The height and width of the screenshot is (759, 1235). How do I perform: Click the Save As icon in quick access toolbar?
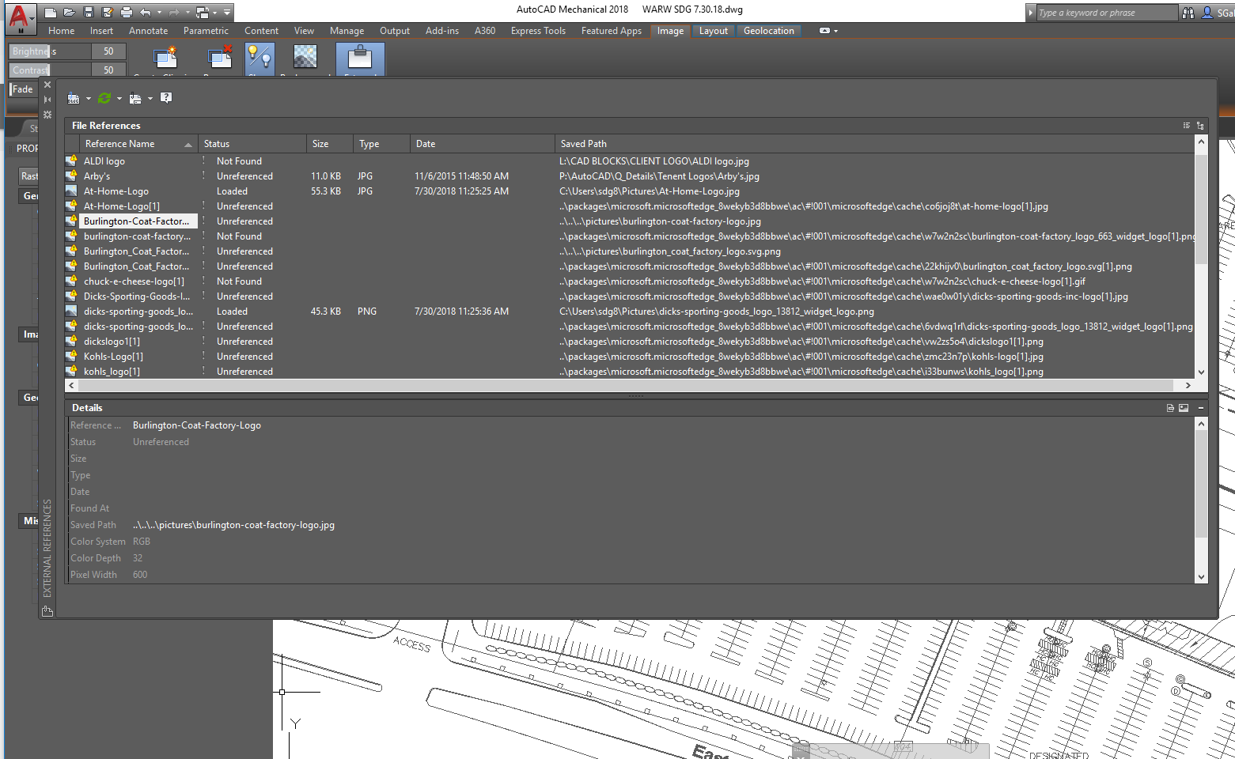point(107,13)
